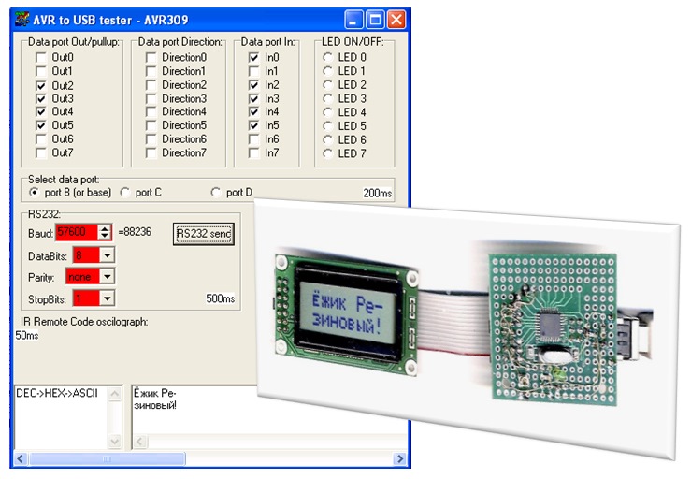
Task: Toggle the Direction2 checkbox
Action: click(x=151, y=85)
